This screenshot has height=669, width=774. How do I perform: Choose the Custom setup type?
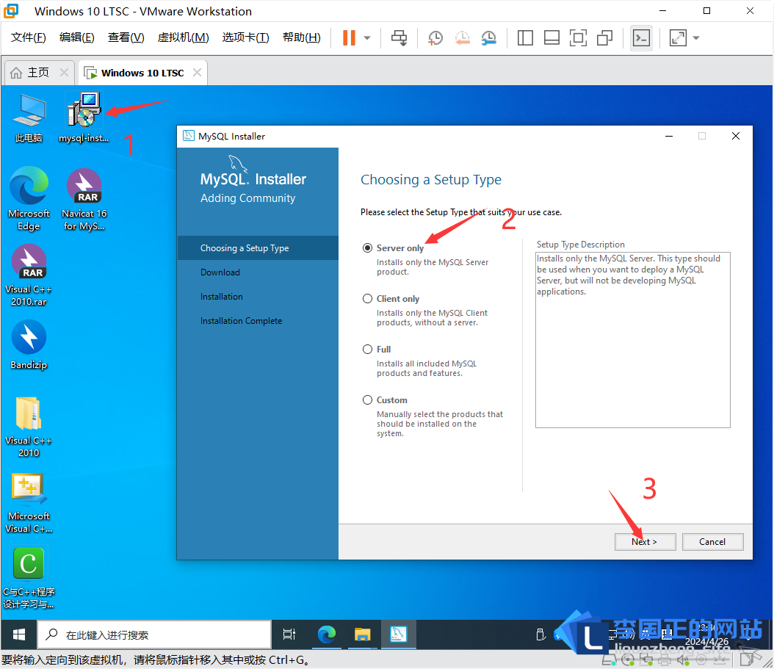click(x=367, y=400)
